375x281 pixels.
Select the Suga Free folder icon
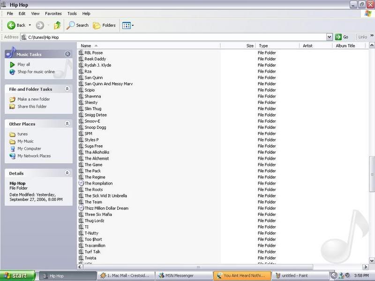81,146
